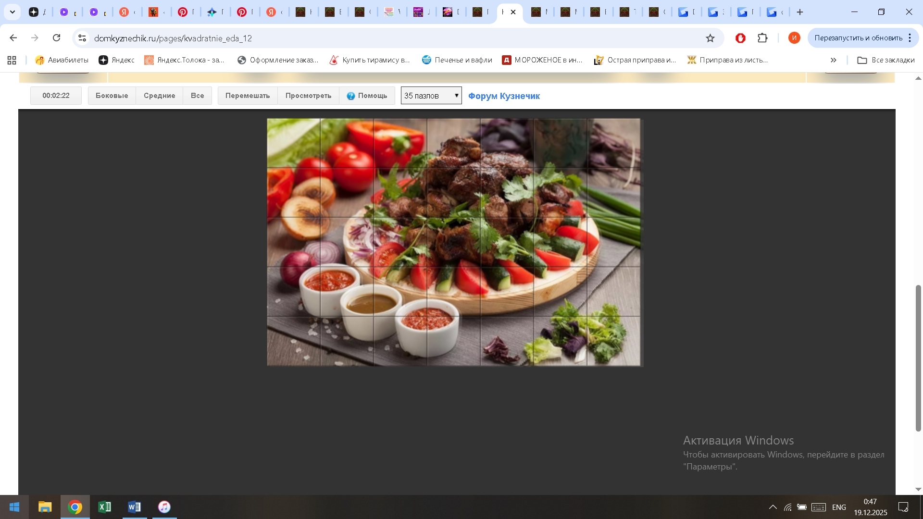Open the 35 пазлов piece-count dropdown
The width and height of the screenshot is (923, 519).
click(x=431, y=96)
